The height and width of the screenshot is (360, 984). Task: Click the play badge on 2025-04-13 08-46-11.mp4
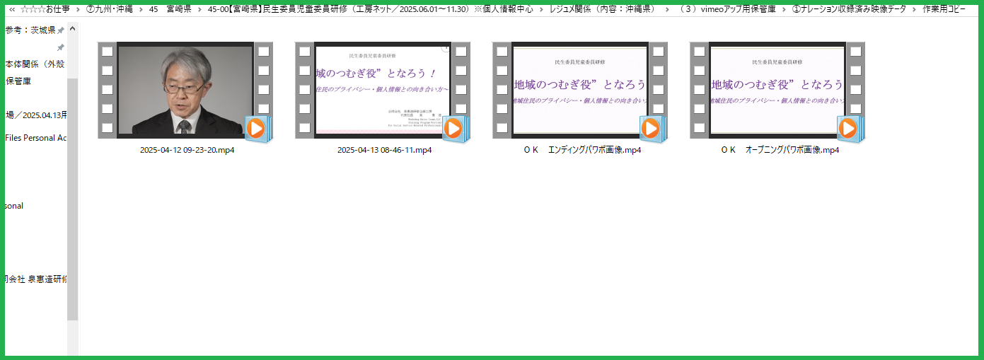coord(454,129)
